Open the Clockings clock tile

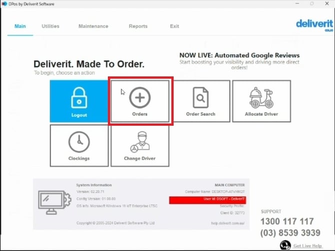pyautogui.click(x=79, y=145)
